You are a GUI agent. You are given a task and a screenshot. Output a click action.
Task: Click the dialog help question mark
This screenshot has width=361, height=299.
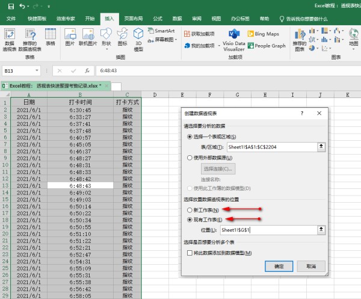coord(302,113)
